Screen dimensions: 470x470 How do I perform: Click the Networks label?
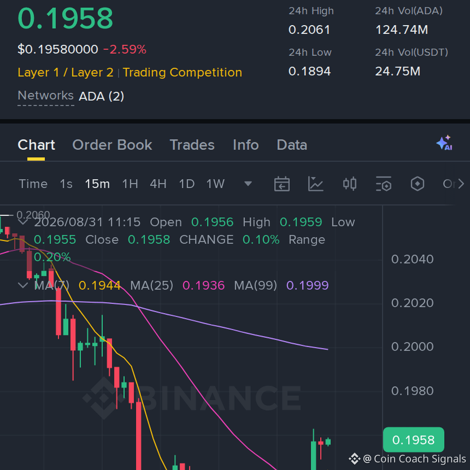click(46, 96)
